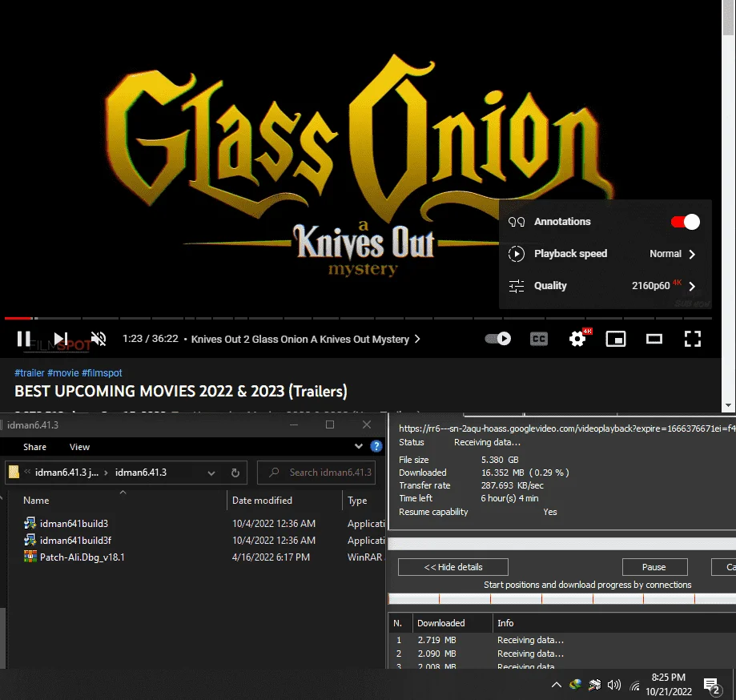Screen dimensions: 736x700
Task: Open the Share tab in Explorer
Action: [34, 447]
